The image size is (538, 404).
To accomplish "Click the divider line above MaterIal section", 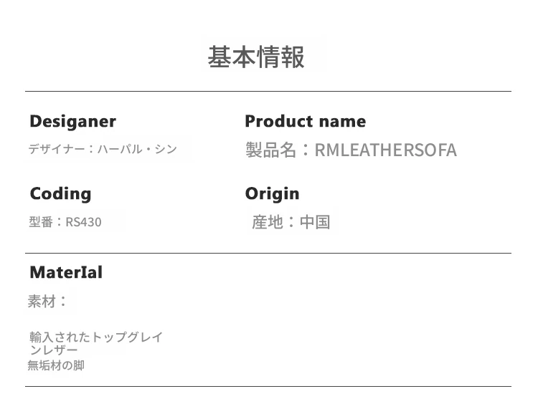I will (x=268, y=253).
